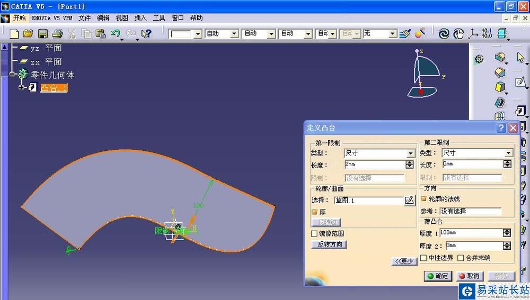Image resolution: width=530 pixels, height=300 pixels.
Task: Click the <<更少 button
Action: coord(404,261)
